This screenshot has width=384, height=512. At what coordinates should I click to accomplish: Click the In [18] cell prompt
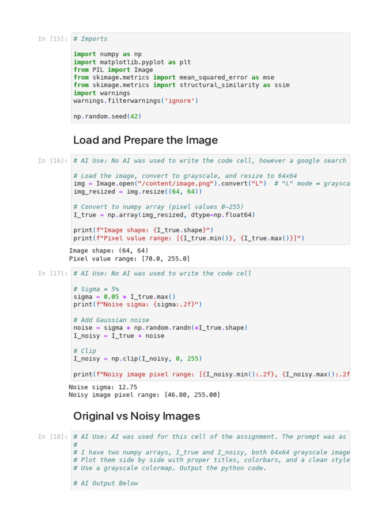(52, 436)
